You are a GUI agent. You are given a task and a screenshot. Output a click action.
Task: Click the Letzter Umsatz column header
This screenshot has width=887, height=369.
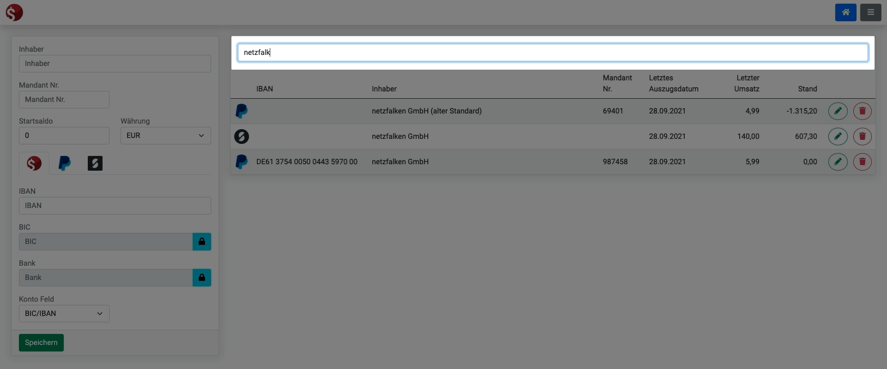pos(747,83)
